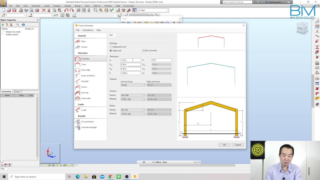320x180 pixels.
Task: Open the Windows Start menu
Action: click(x=4, y=177)
